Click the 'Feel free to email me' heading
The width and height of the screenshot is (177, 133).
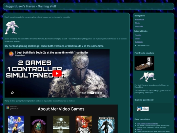click(x=144, y=53)
